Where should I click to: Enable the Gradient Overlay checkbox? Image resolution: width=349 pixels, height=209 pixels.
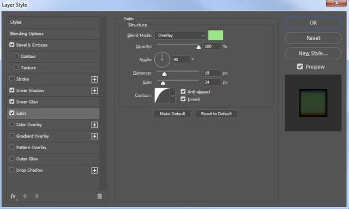tap(12, 136)
